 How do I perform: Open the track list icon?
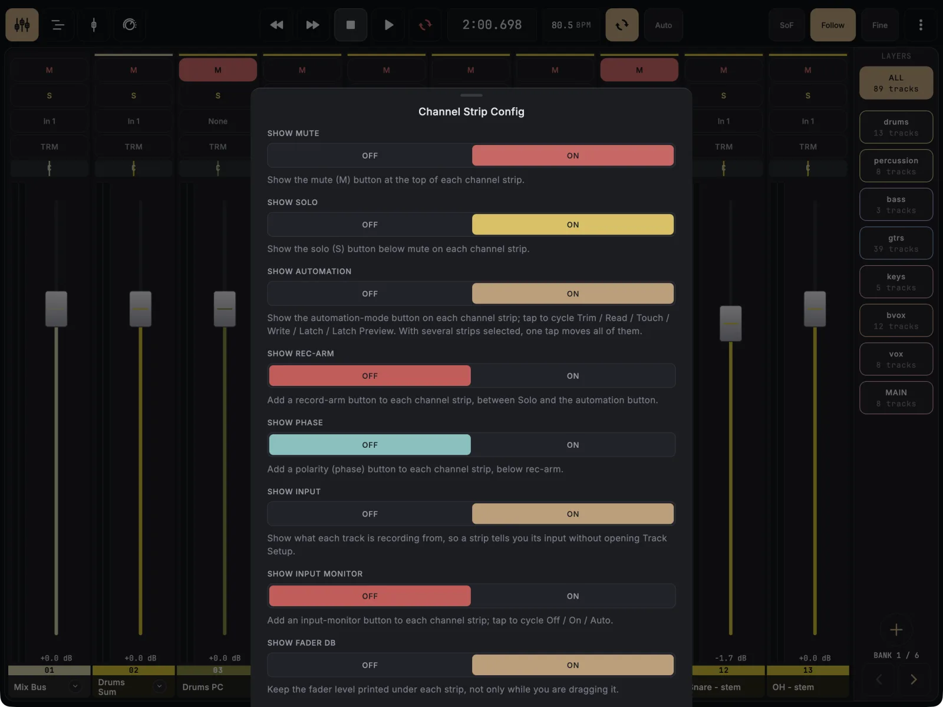coord(58,25)
